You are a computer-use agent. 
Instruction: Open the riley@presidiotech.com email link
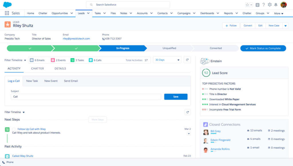(76, 39)
